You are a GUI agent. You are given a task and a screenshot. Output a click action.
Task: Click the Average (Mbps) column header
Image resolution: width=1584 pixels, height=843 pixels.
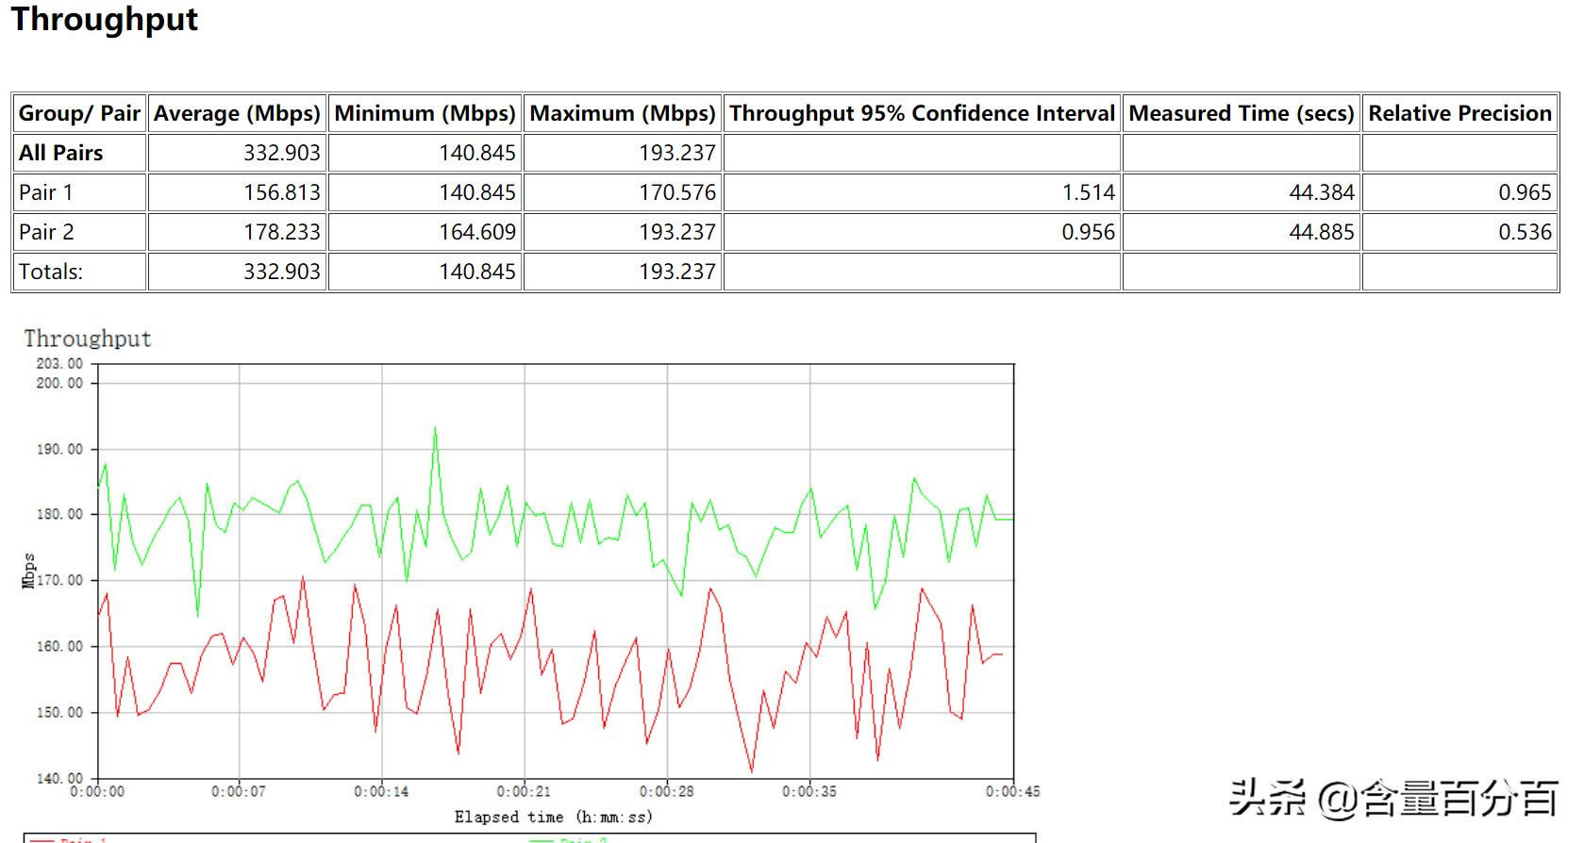[237, 113]
